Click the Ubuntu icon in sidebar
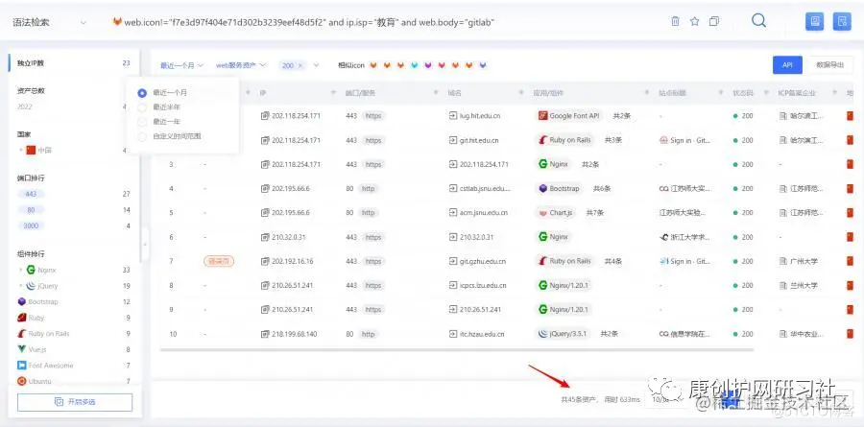 (x=21, y=381)
